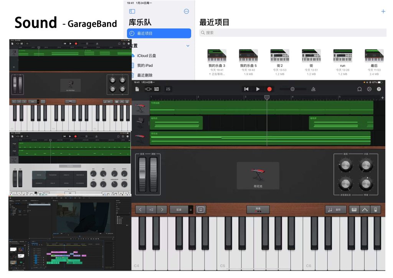The height and width of the screenshot is (278, 393).
Task: Select the second instrument track header in large GarageBand
Action: click(140, 123)
